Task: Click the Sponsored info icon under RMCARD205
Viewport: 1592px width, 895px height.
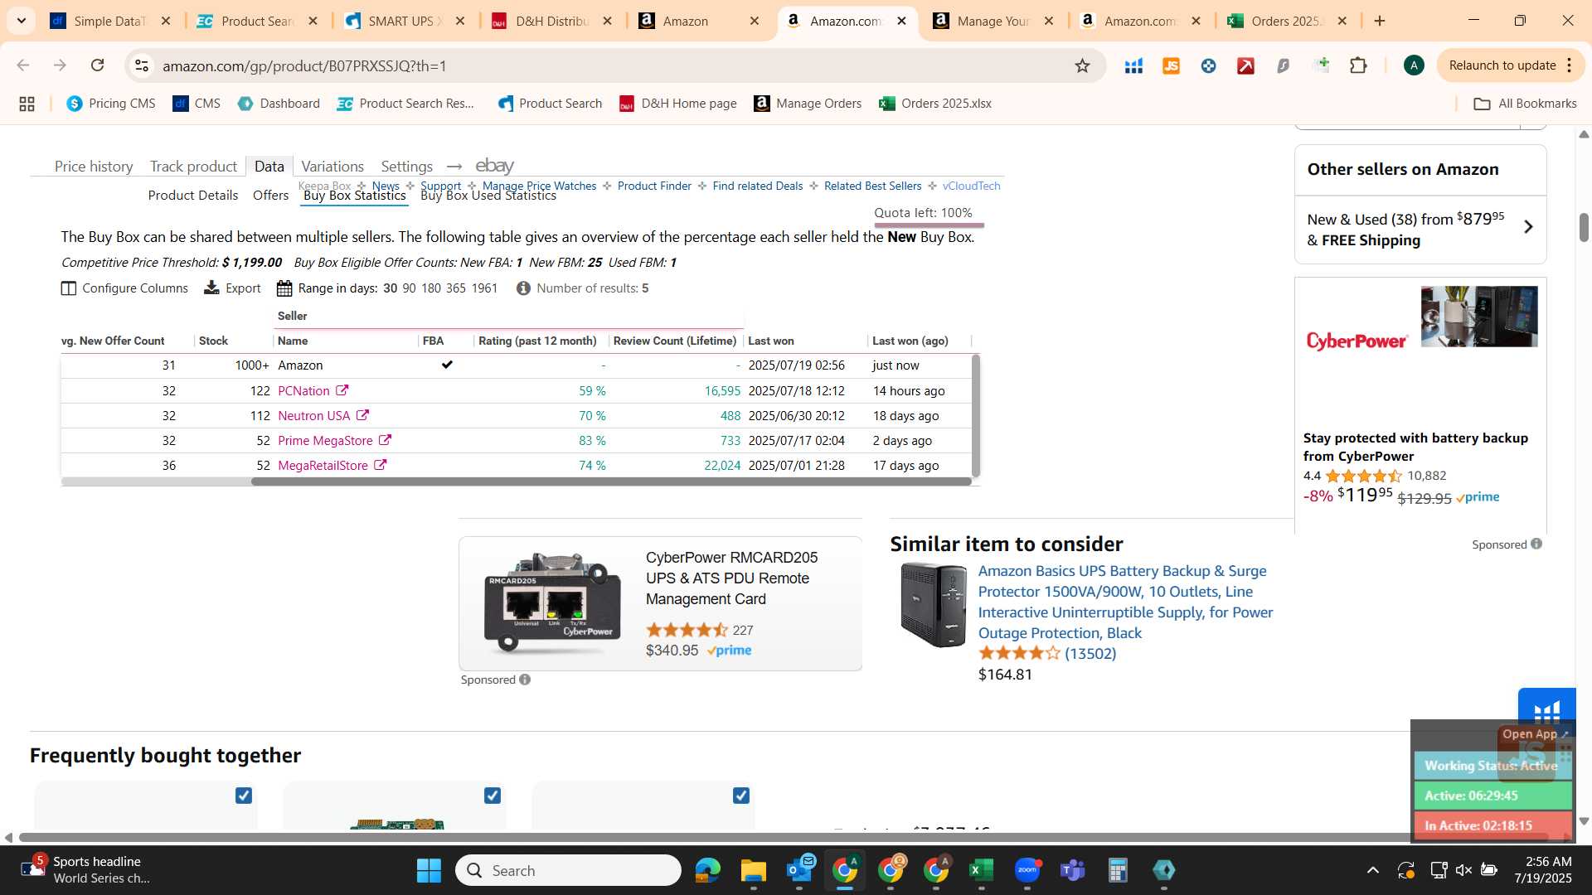Action: point(525,680)
